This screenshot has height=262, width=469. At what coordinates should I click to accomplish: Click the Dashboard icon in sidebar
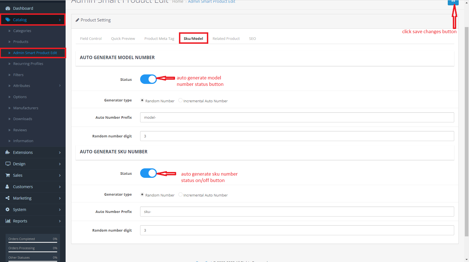point(8,8)
